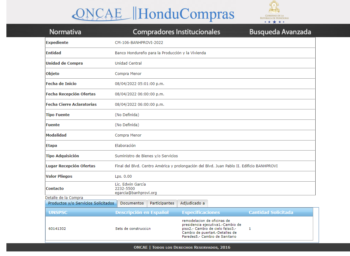Click Sets de construcción description cell
This screenshot has width=350, height=256.
pos(133,229)
